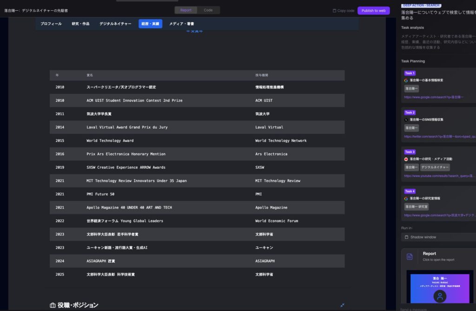Click the Report document icon
Viewport: 476px width, 311px height.
point(410,257)
